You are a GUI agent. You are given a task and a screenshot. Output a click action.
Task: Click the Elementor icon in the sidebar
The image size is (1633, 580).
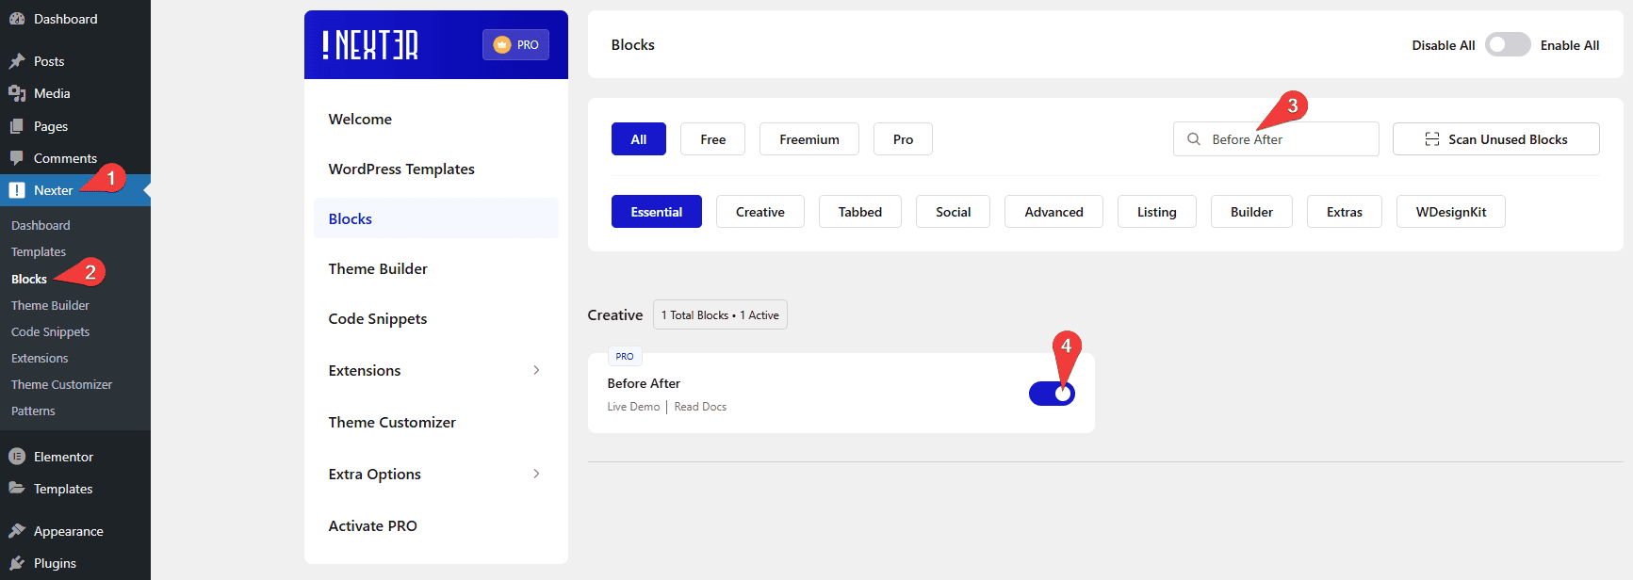[17, 457]
